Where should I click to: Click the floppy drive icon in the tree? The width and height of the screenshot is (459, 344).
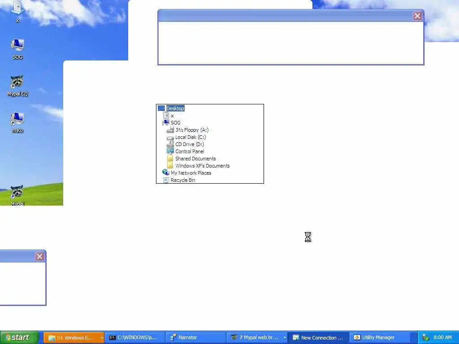[170, 130]
